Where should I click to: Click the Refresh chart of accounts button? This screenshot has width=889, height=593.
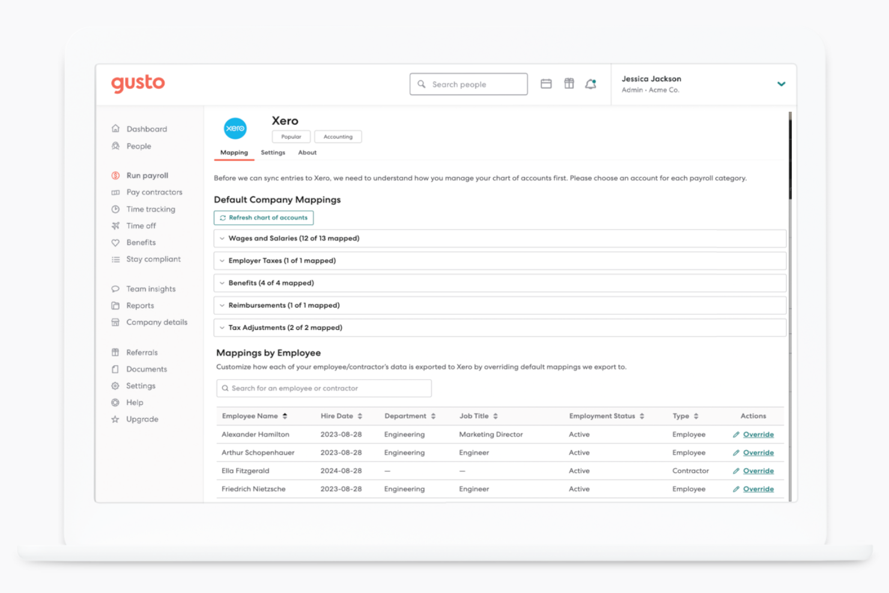coord(263,217)
